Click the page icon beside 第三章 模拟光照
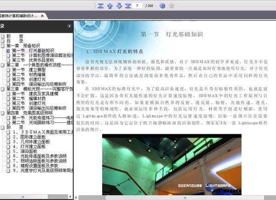 coord(2,89)
